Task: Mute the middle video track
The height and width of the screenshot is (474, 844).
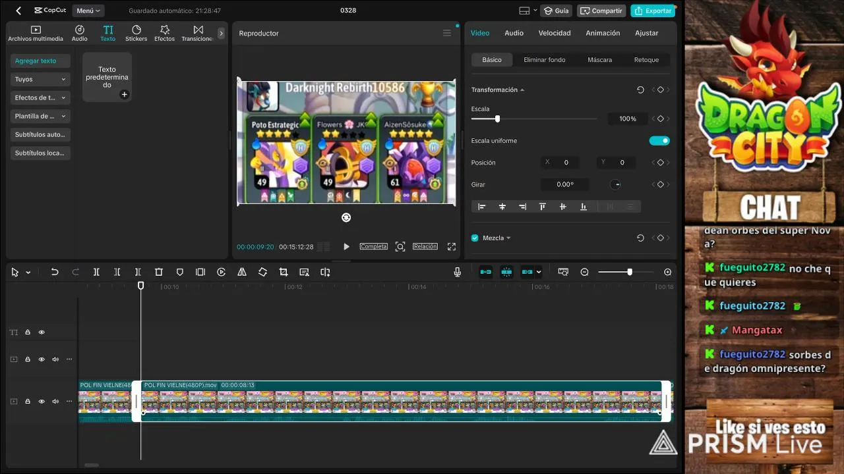Action: coord(55,359)
